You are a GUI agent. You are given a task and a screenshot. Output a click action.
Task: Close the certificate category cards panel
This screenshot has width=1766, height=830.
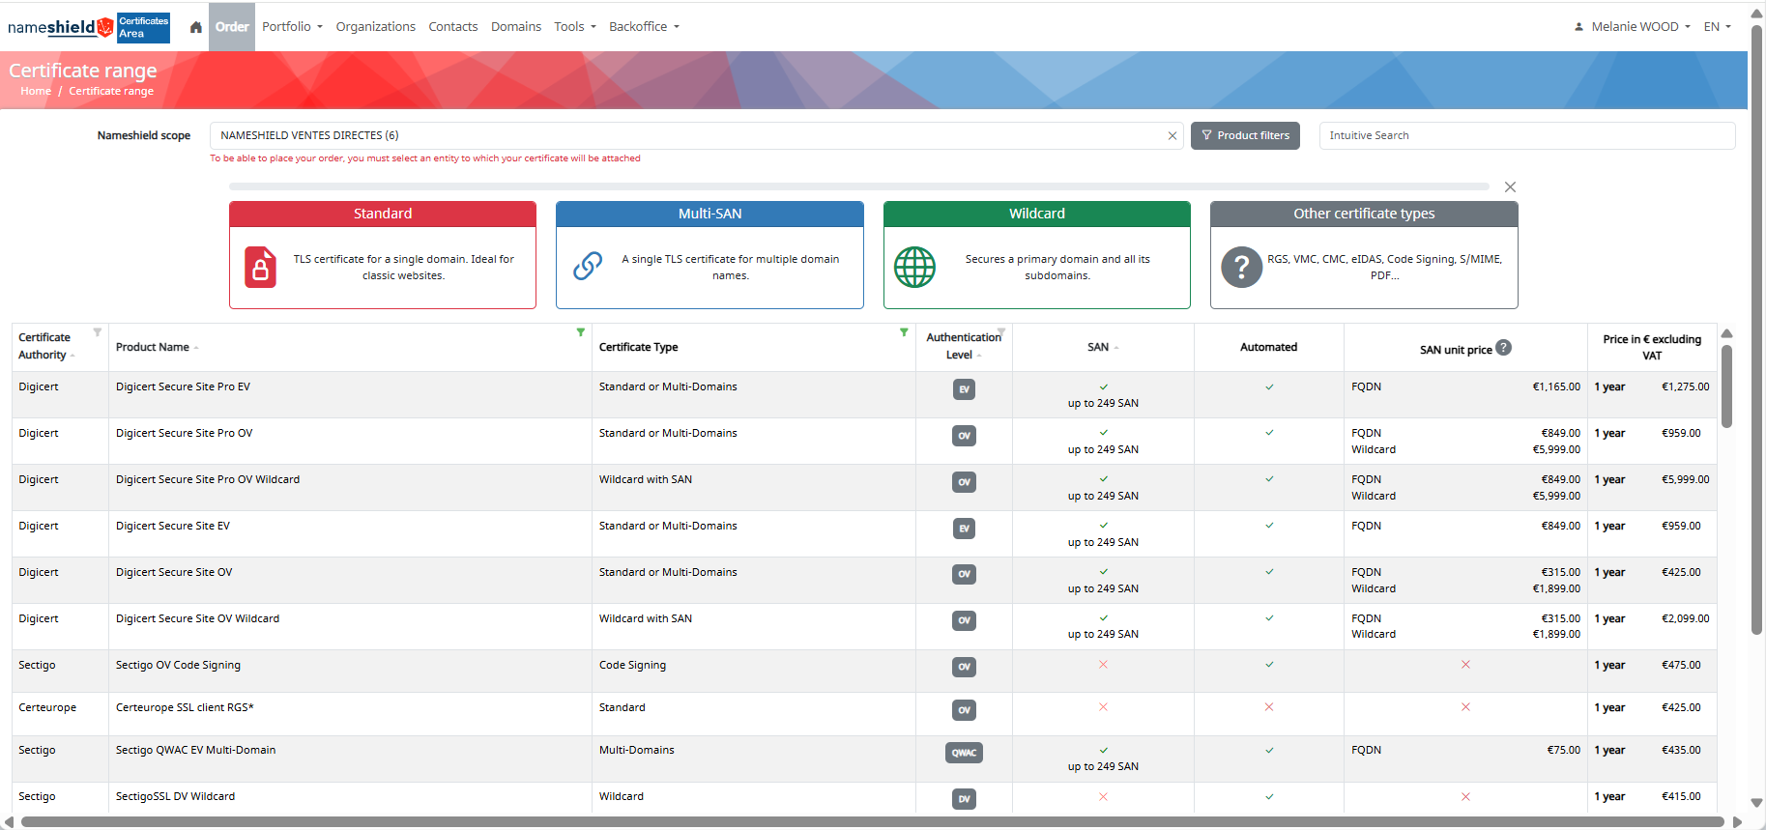point(1510,187)
